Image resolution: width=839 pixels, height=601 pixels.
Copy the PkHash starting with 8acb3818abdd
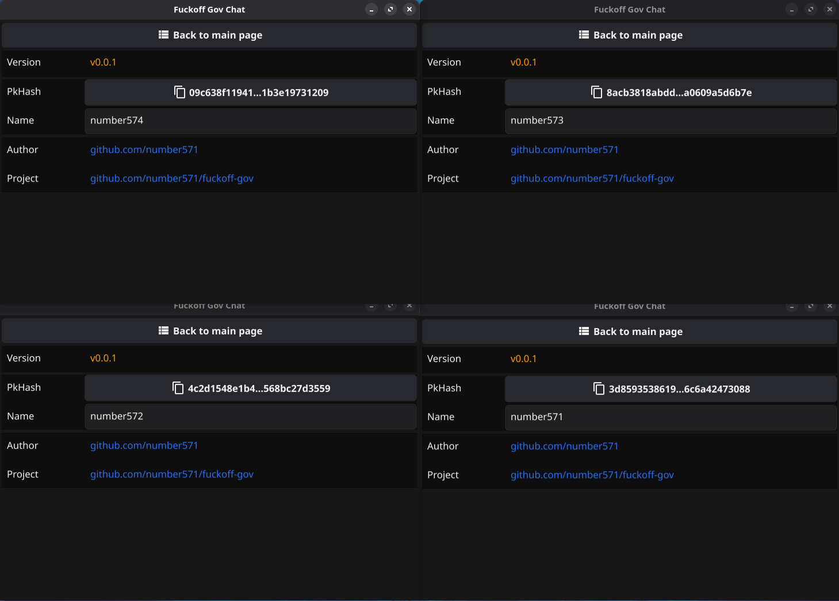[x=671, y=93]
